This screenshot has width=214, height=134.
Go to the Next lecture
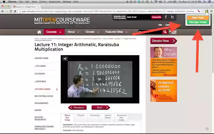click(101, 108)
